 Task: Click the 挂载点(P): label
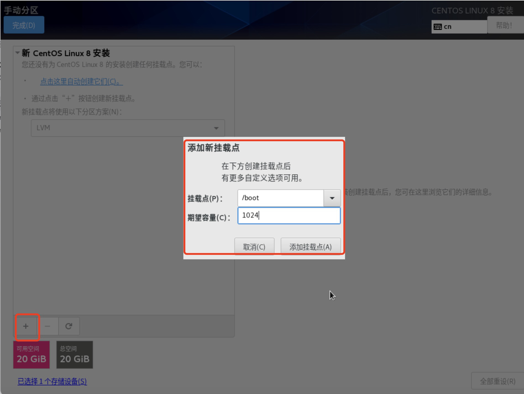pos(205,199)
